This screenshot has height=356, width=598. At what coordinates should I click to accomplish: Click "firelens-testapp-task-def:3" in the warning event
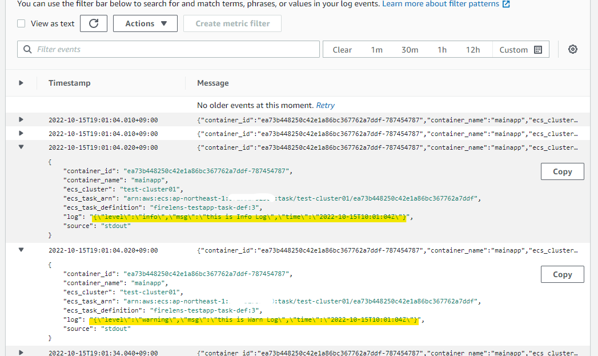pyautogui.click(x=204, y=311)
